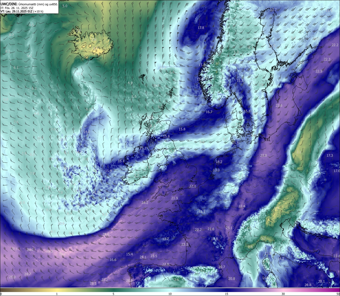Click the 30 tick on the color scale
The image size is (340, 296).
click(283, 294)
